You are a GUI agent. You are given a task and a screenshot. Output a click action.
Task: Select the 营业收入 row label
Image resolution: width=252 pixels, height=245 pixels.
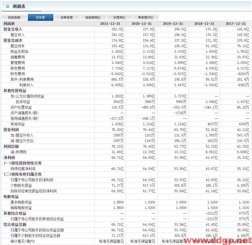pos(17,35)
